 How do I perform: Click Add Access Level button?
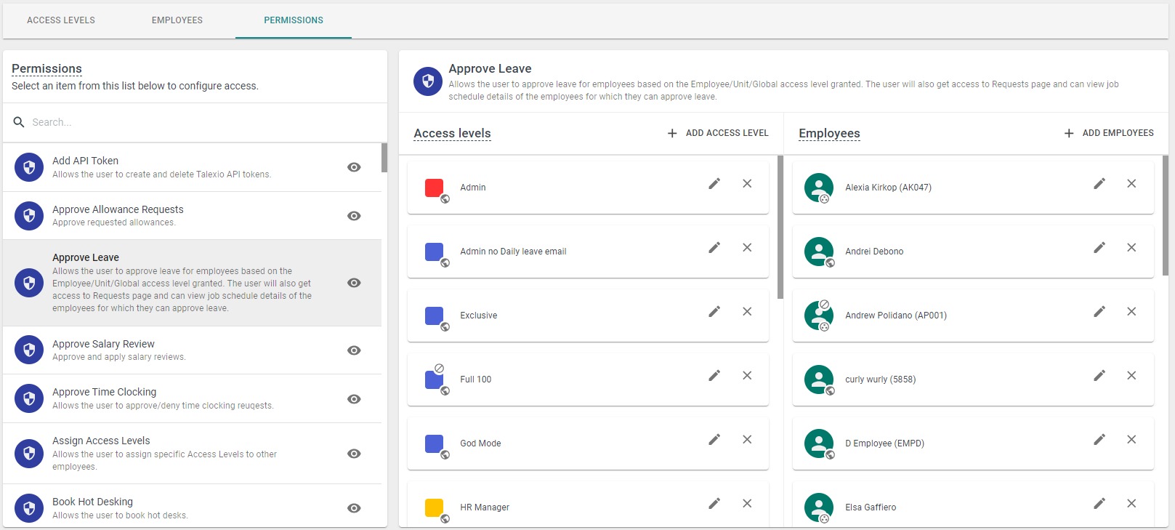(x=718, y=133)
